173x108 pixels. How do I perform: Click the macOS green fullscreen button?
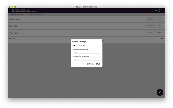coord(15,7)
